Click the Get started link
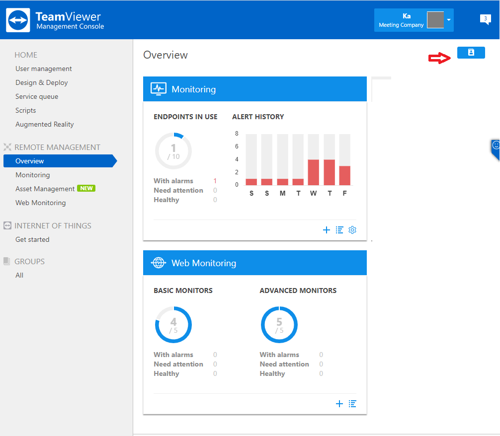Viewport: 500px width, 436px height. (32, 239)
